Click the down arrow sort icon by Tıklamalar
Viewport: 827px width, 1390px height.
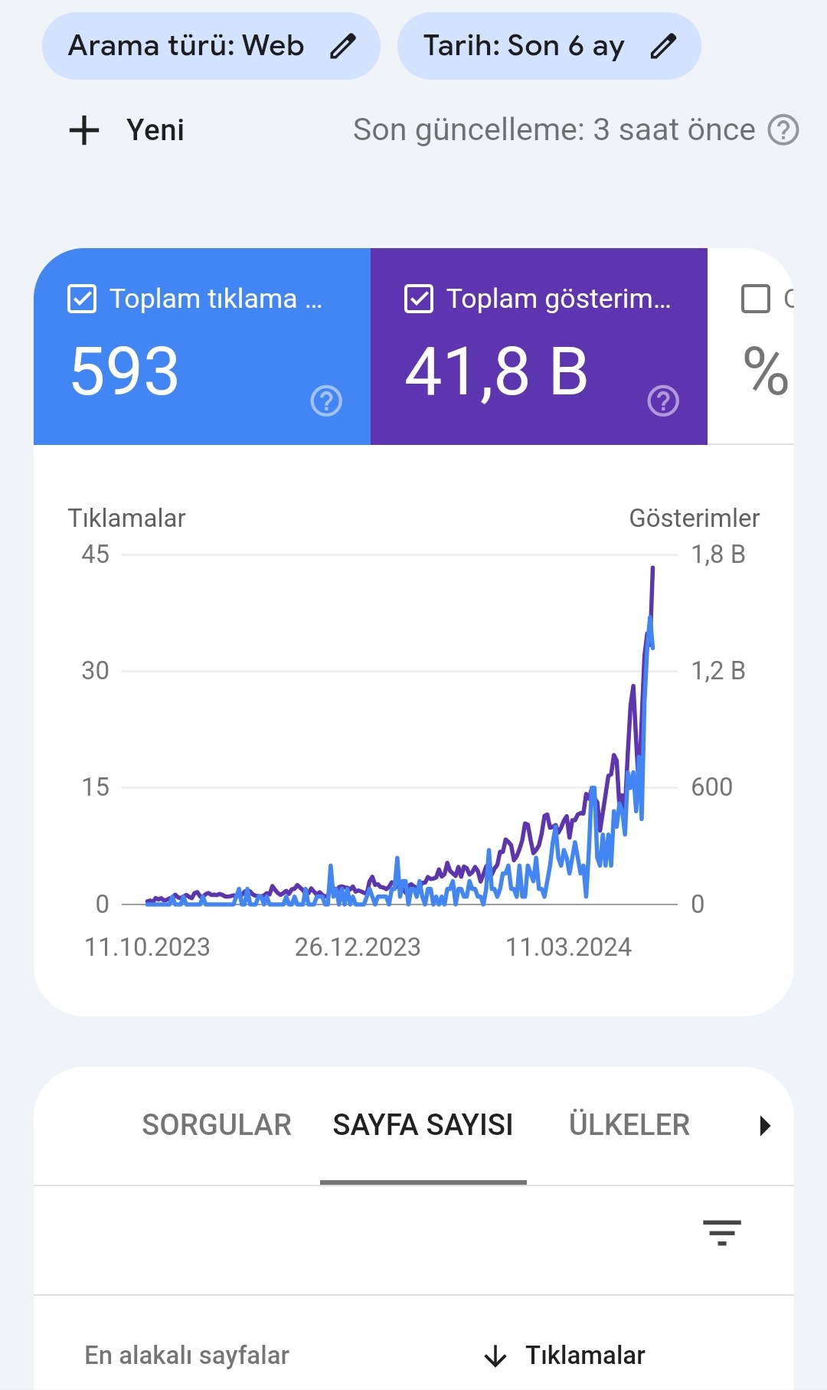(495, 1356)
